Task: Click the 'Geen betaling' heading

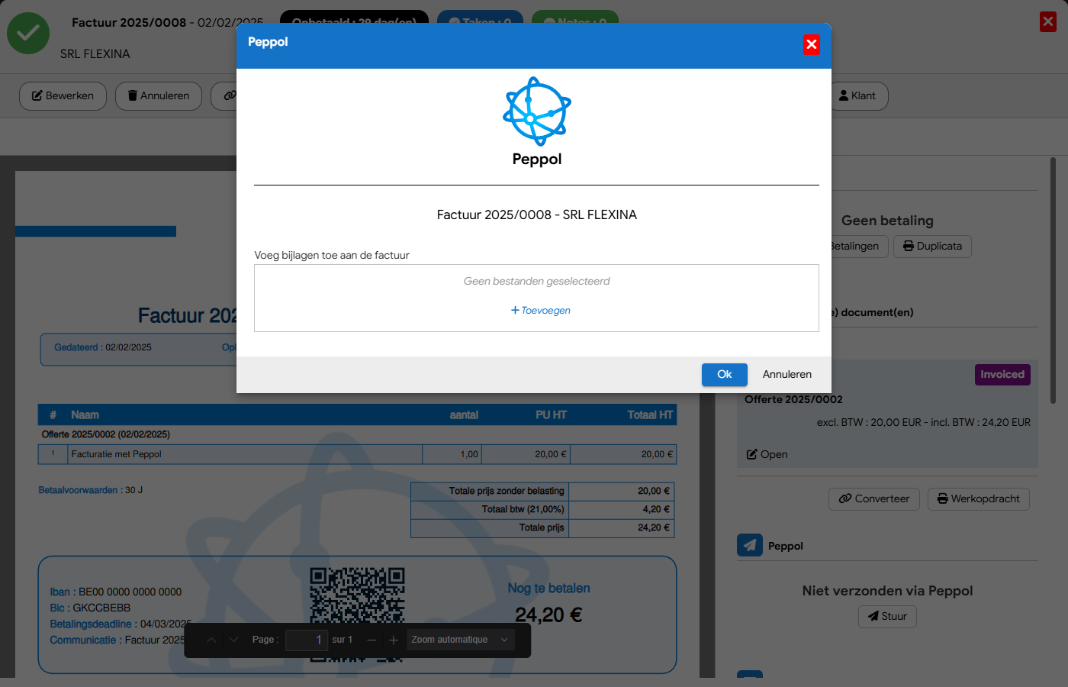Action: [887, 221]
